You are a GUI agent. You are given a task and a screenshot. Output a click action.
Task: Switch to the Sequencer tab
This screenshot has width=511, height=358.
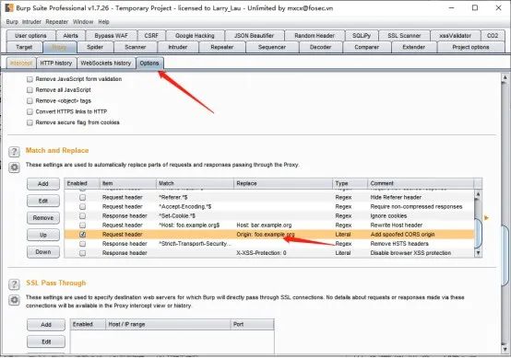click(x=272, y=47)
